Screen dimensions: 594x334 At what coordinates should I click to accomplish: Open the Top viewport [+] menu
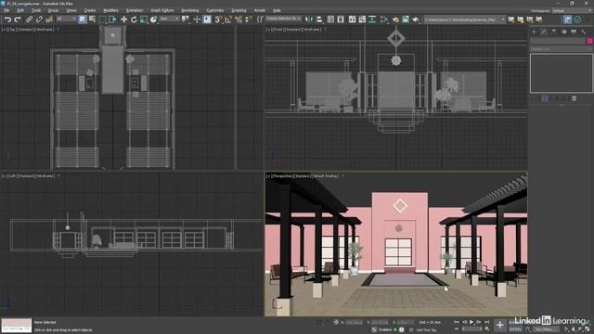click(4, 29)
